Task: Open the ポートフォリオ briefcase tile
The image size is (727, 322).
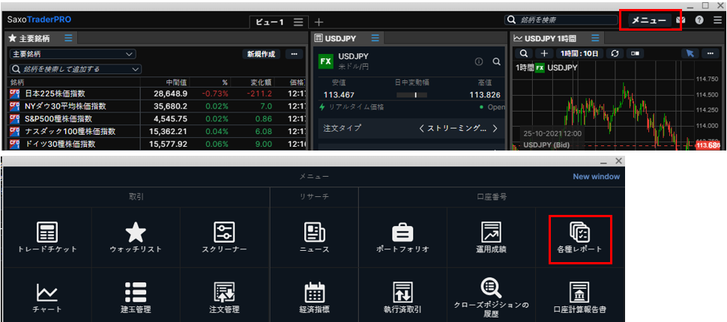Action: [402, 237]
